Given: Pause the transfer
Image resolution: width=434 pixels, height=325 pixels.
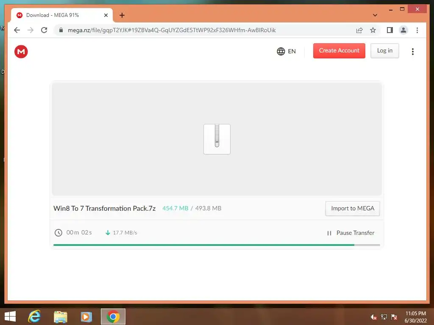Looking at the screenshot, I should (351, 233).
